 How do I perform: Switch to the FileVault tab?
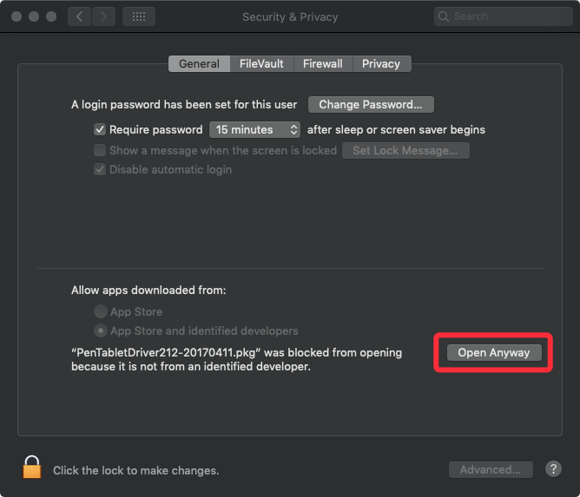click(262, 63)
